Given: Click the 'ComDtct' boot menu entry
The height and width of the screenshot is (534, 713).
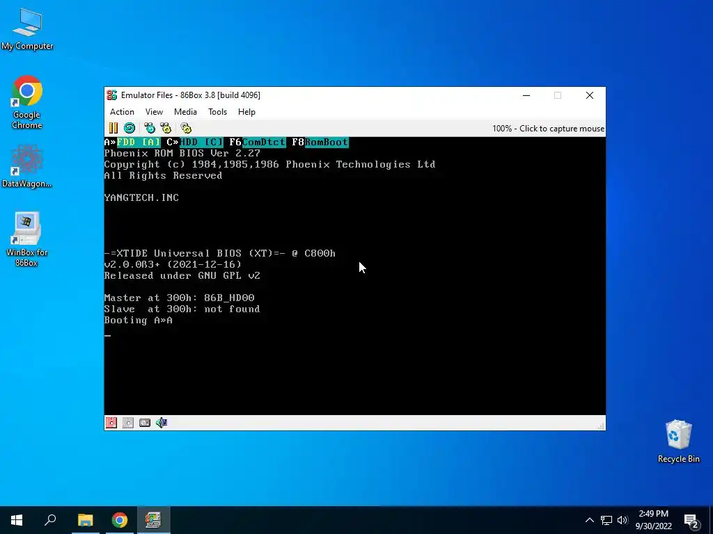Looking at the screenshot, I should pyautogui.click(x=264, y=142).
